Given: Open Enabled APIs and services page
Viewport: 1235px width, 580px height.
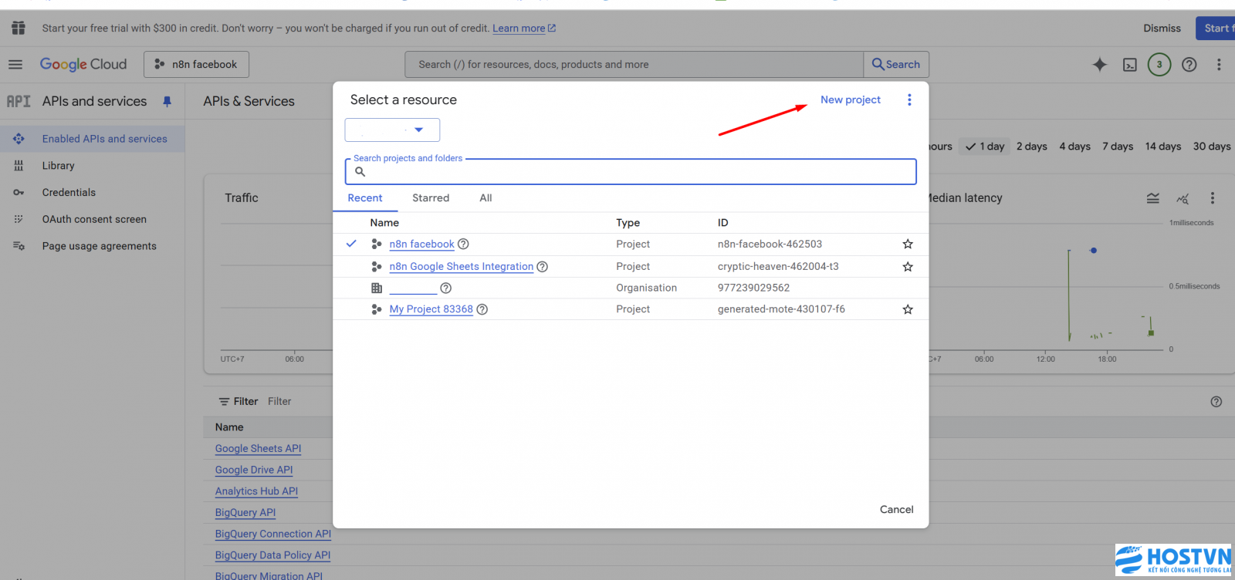Looking at the screenshot, I should coord(92,139).
